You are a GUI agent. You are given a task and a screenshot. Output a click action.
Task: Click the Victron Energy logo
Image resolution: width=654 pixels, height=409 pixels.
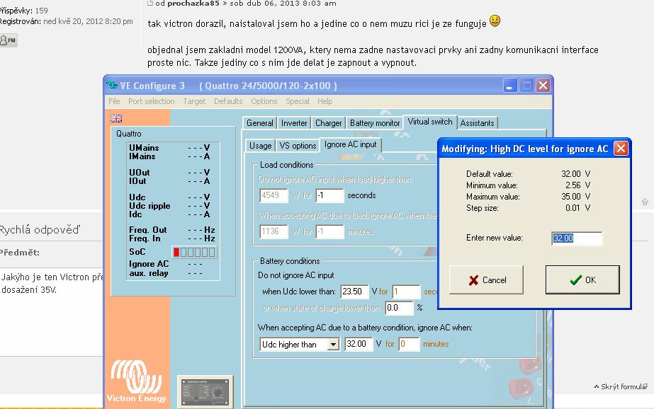[x=136, y=381]
